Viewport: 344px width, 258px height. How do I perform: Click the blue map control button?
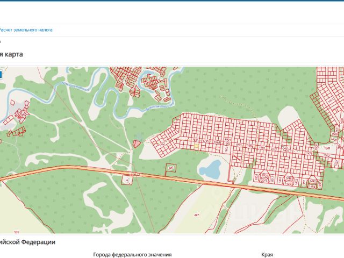pos(1,75)
